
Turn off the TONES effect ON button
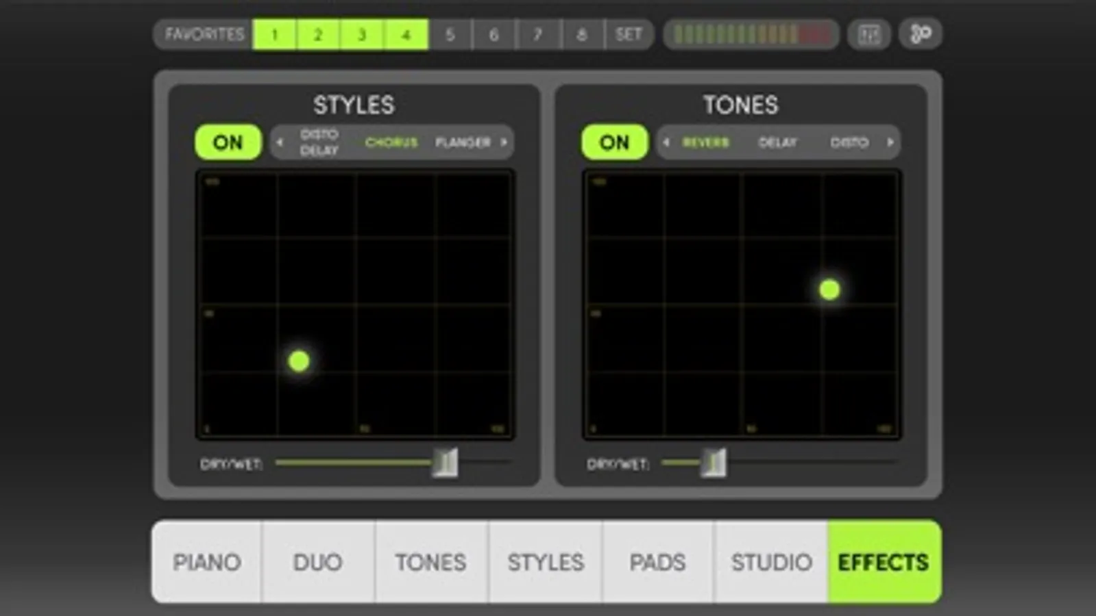point(615,142)
